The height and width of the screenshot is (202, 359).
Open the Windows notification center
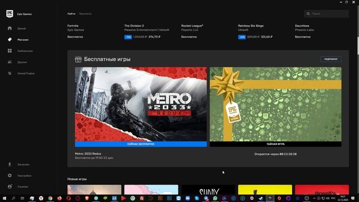coord(353,198)
